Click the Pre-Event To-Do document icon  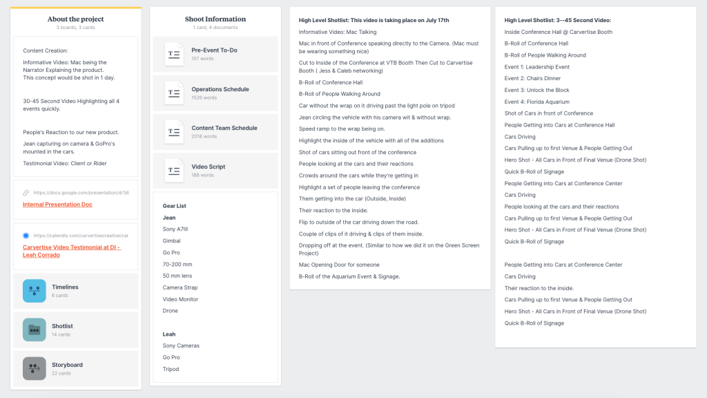174,54
